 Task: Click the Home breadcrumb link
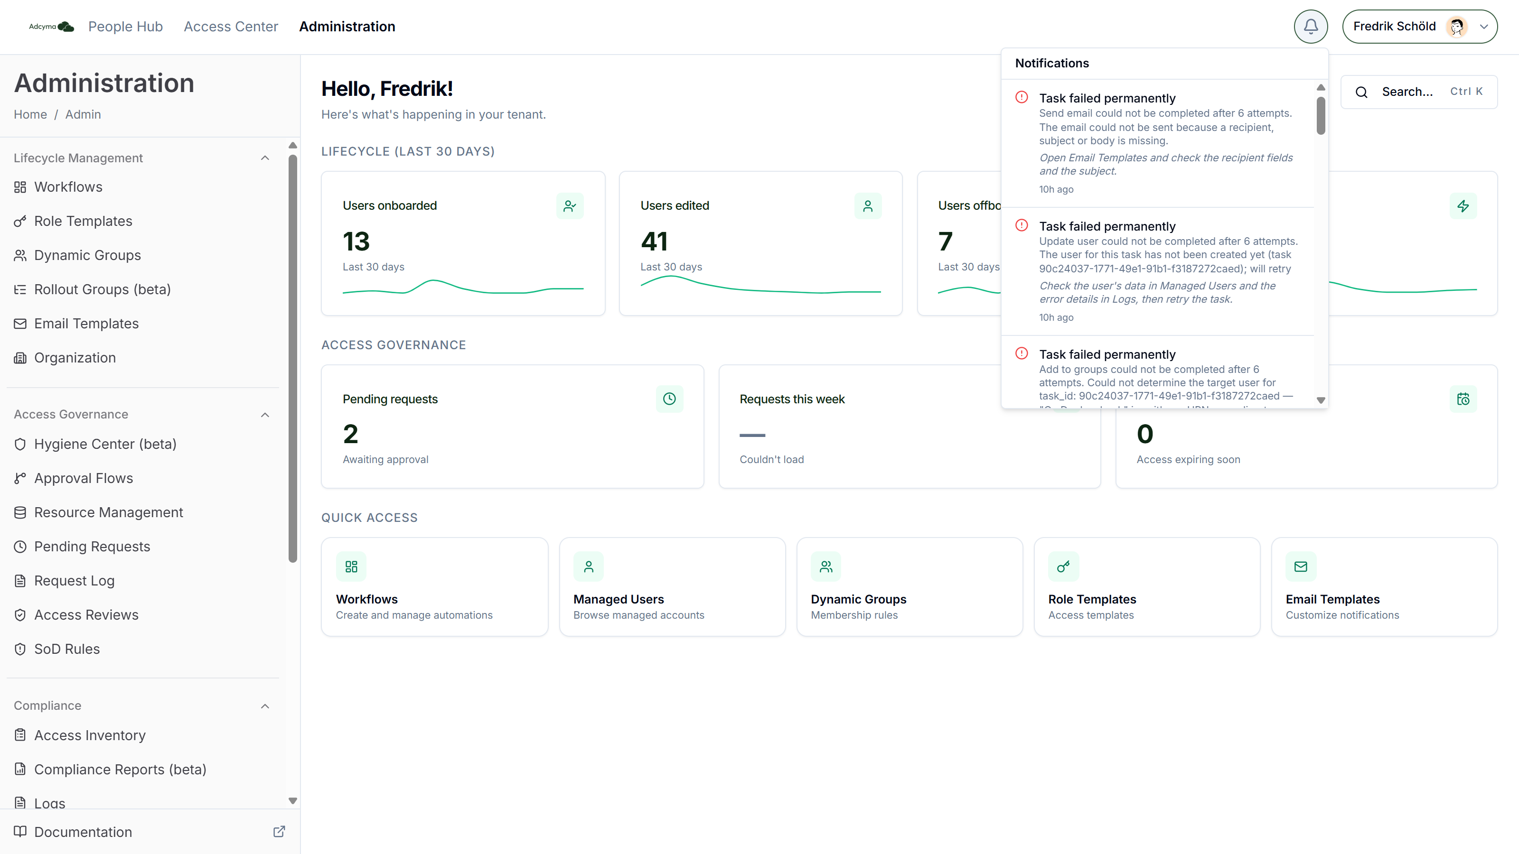pyautogui.click(x=30, y=114)
